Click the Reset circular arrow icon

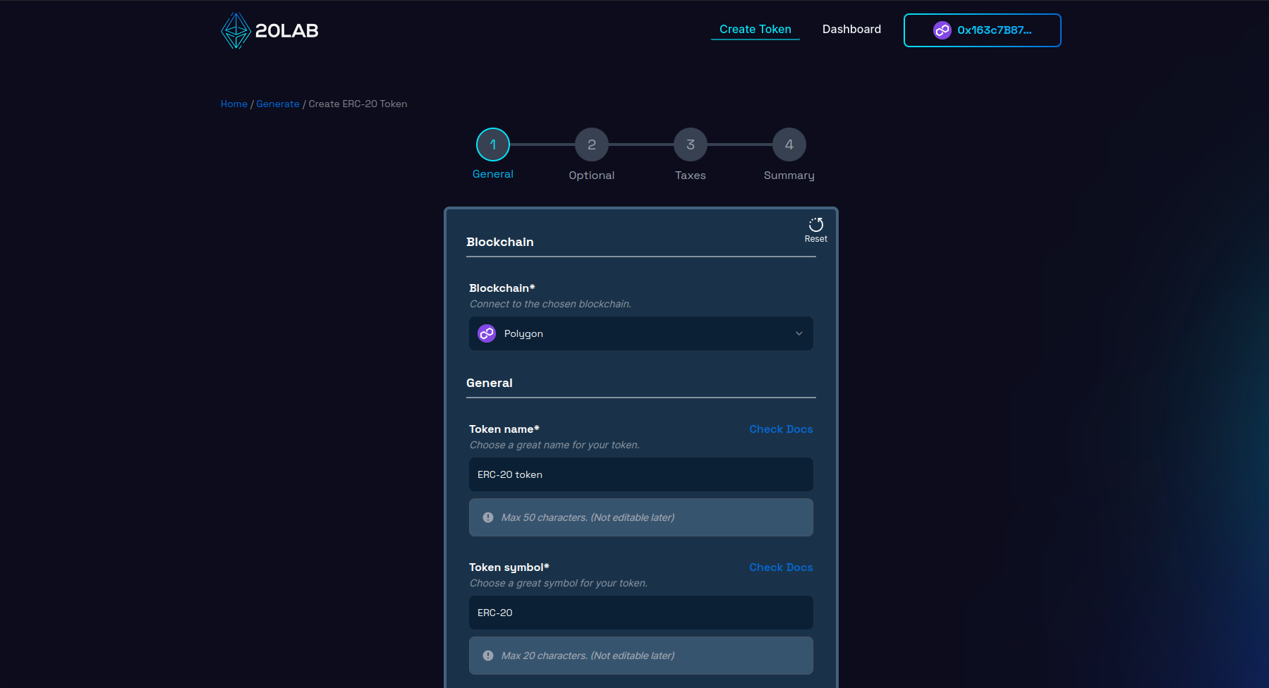[x=816, y=225]
